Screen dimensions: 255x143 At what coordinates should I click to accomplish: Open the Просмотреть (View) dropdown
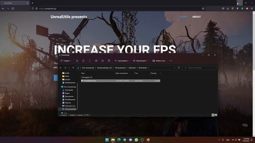141,61
